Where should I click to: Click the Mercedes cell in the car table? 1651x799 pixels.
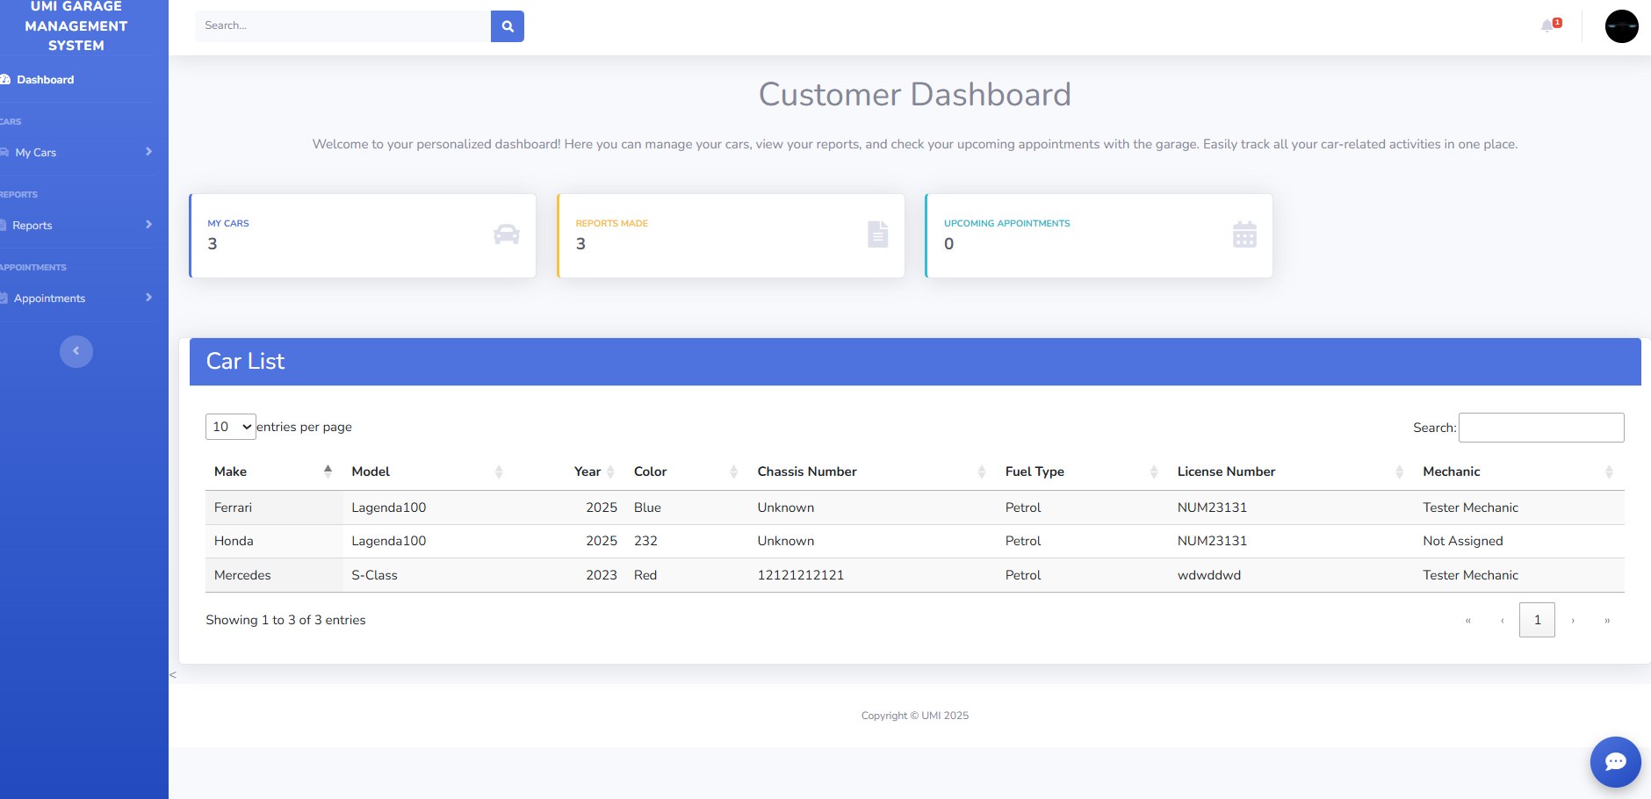274,575
